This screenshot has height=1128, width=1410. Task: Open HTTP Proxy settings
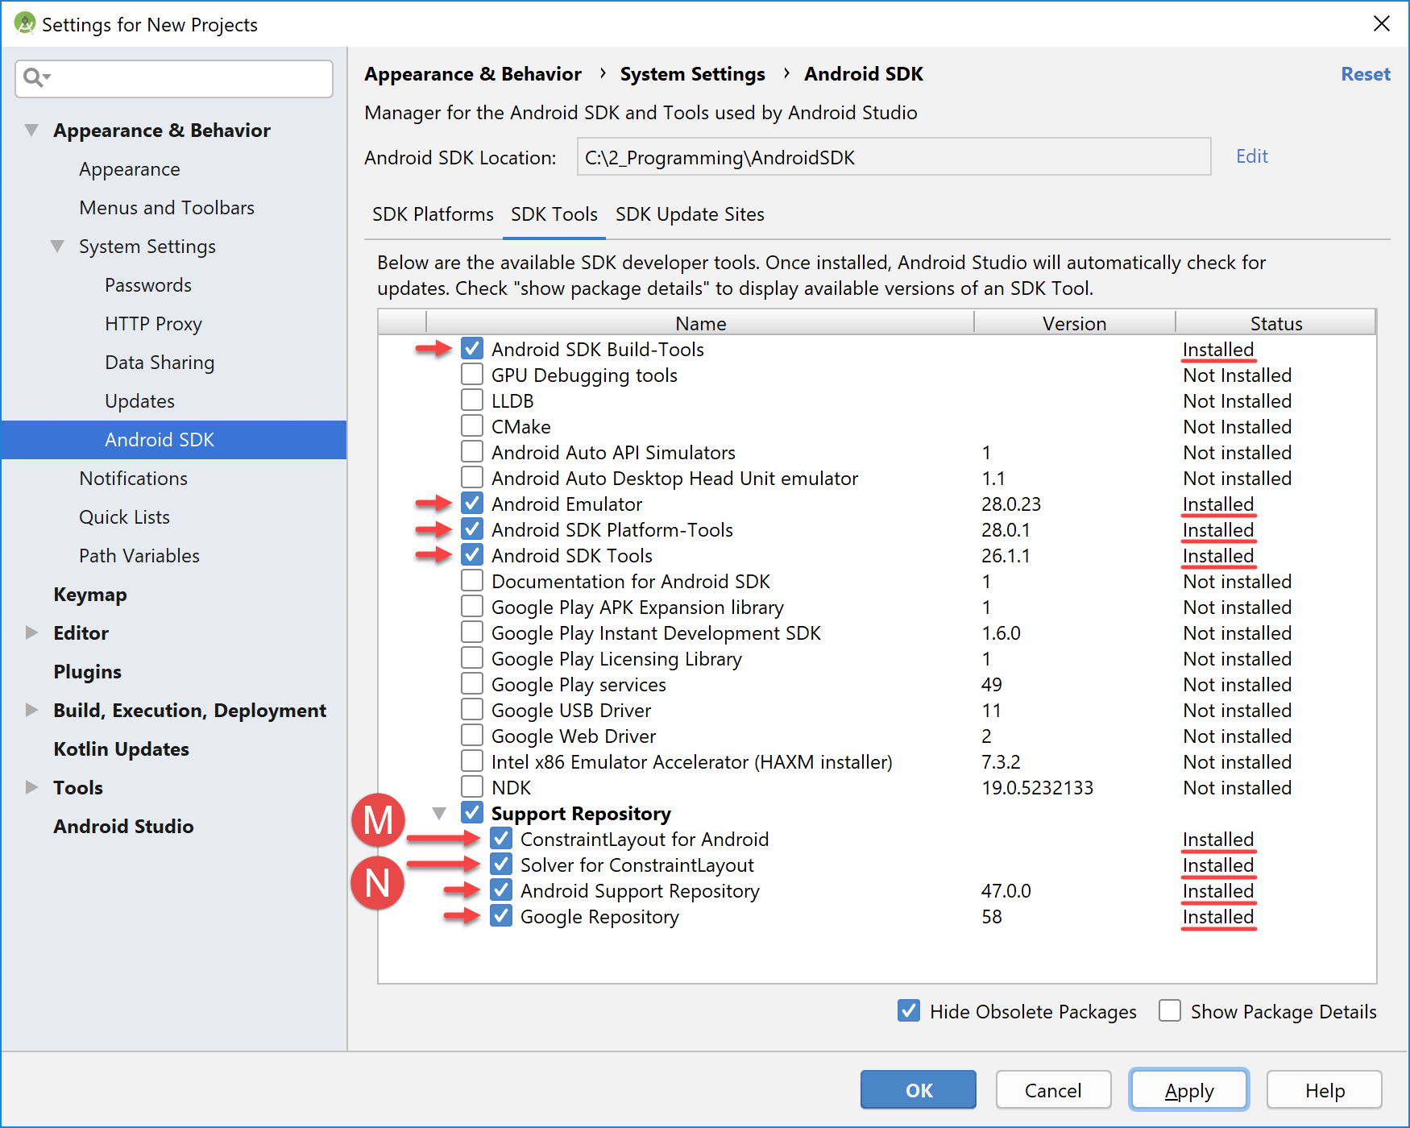coord(153,324)
